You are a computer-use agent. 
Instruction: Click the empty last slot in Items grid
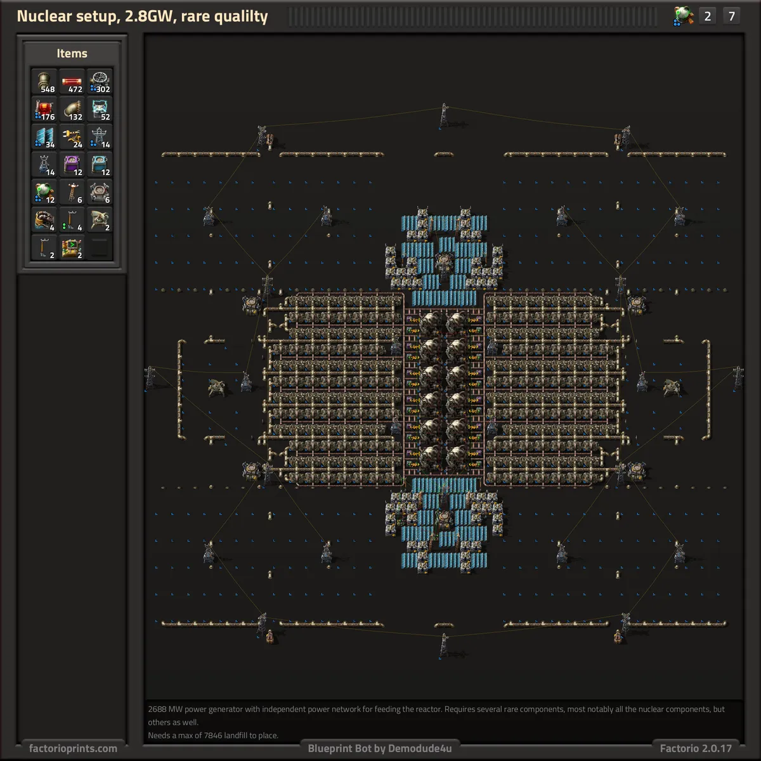100,247
